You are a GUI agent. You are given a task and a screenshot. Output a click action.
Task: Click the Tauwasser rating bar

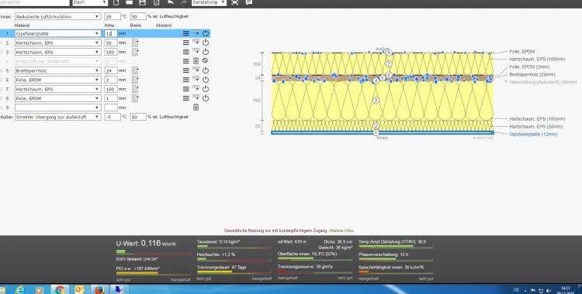pos(234,246)
